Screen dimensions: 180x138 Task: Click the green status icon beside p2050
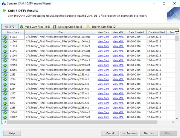[5, 60]
